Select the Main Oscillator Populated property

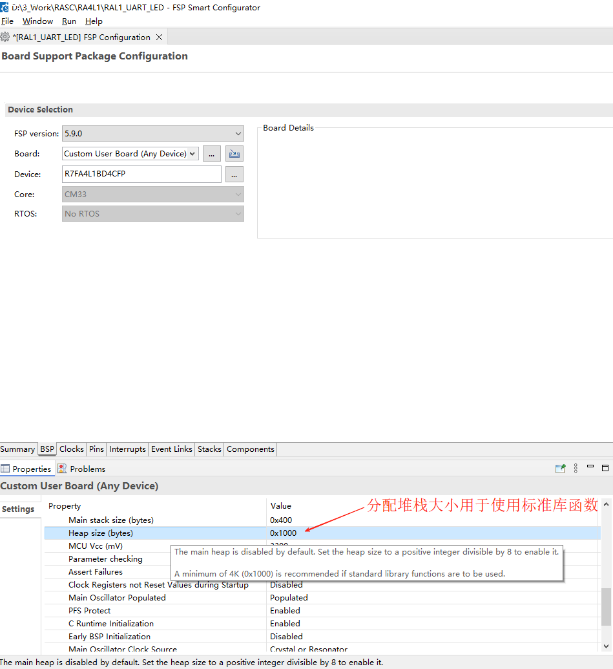[117, 598]
